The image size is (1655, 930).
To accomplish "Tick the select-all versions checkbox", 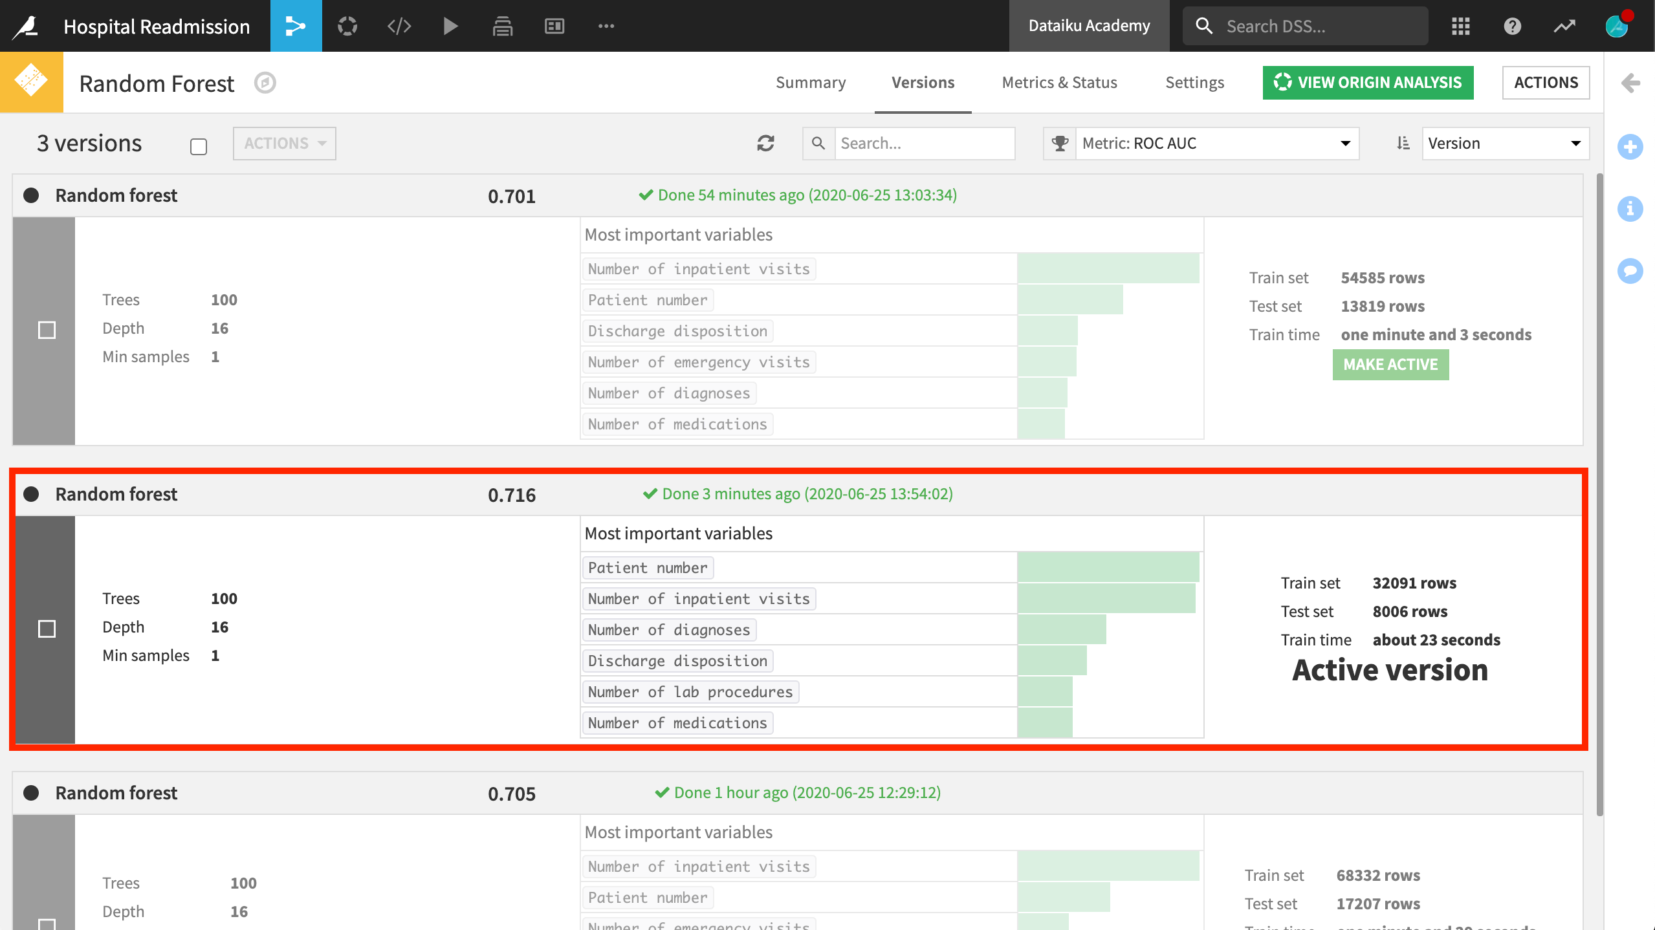I will point(199,147).
